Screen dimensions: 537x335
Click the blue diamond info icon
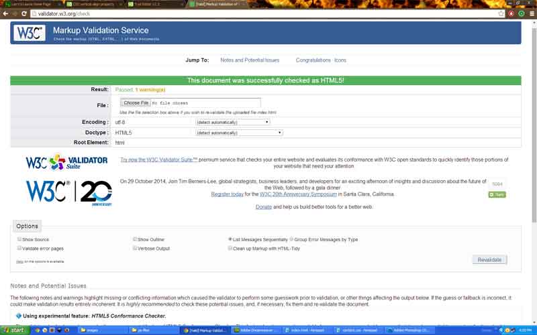(x=19, y=316)
